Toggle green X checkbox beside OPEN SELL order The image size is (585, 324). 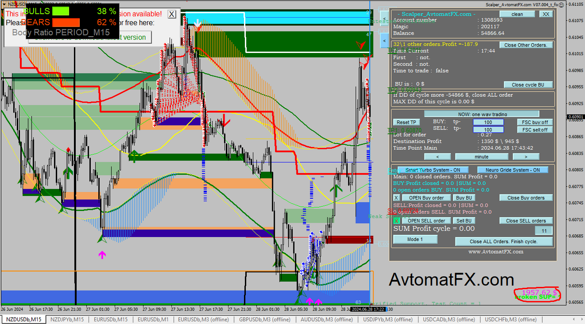point(396,221)
